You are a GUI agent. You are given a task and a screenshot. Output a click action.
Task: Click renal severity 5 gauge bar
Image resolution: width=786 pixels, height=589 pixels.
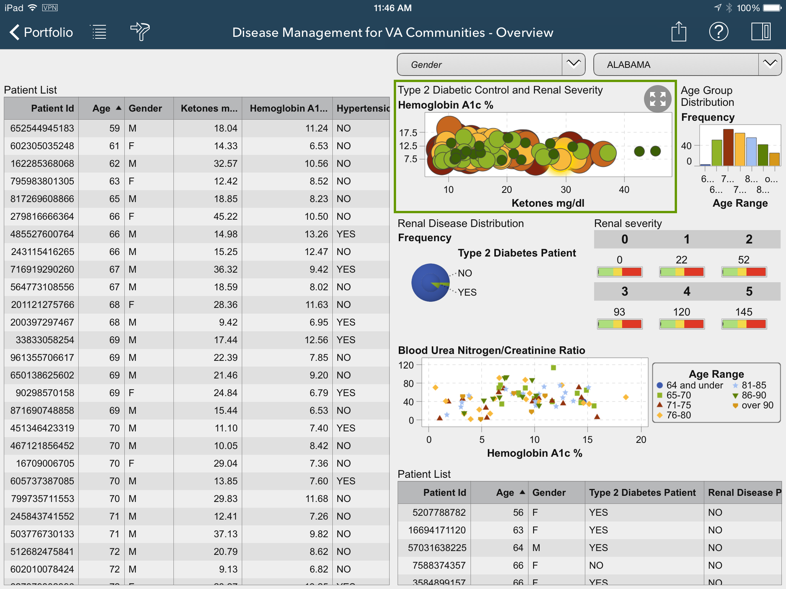click(743, 324)
